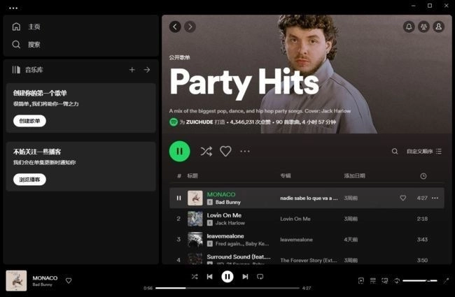Navigate forward with the right chevron
This screenshot has width=455, height=297.
click(190, 27)
